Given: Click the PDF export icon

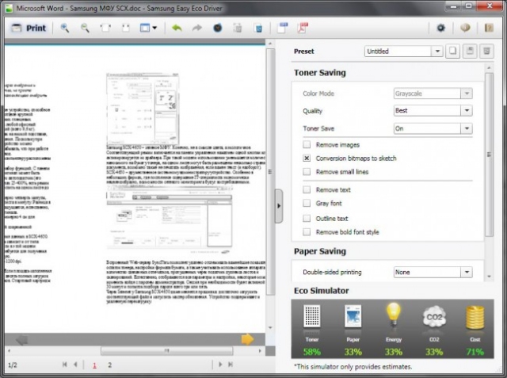Looking at the screenshot, I should 303,28.
